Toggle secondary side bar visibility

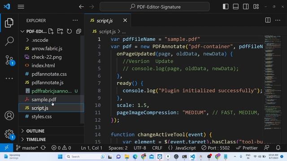[x=246, y=7]
